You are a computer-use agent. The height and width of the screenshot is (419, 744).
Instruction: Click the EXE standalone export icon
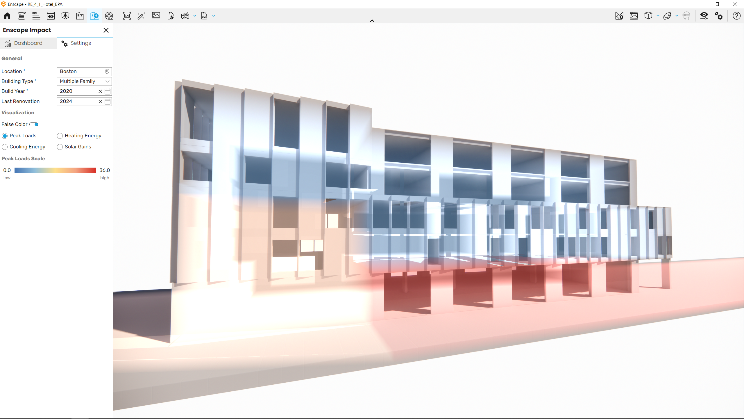coord(204,16)
